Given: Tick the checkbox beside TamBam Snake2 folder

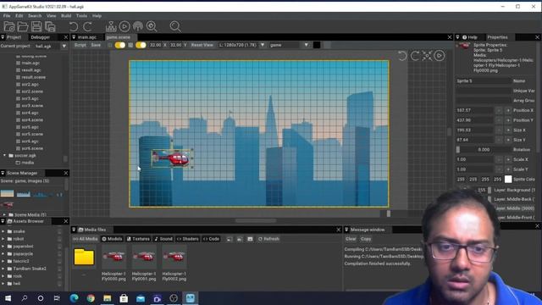Looking at the screenshot, I should pyautogui.click(x=59, y=269).
